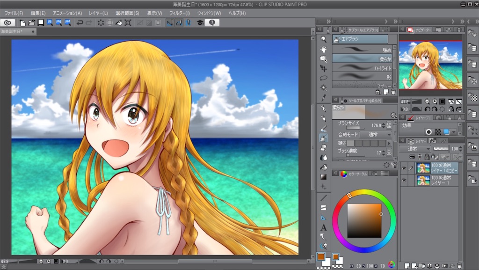Open the brush 合成モード dropdown
The image size is (479, 270).
[x=377, y=134]
